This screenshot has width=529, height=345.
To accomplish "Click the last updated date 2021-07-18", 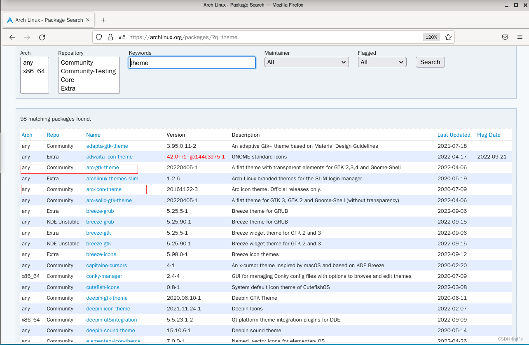I will (452, 146).
